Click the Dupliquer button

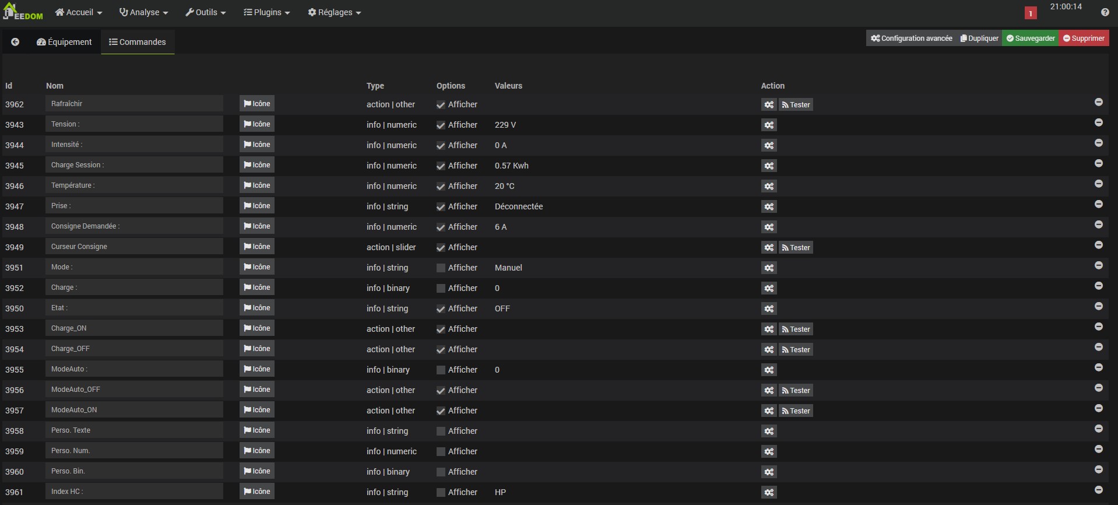click(979, 38)
